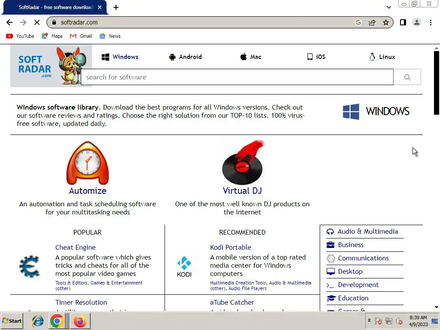The image size is (440, 330).
Task: Click the scrollbar down arrow
Action: (437, 307)
